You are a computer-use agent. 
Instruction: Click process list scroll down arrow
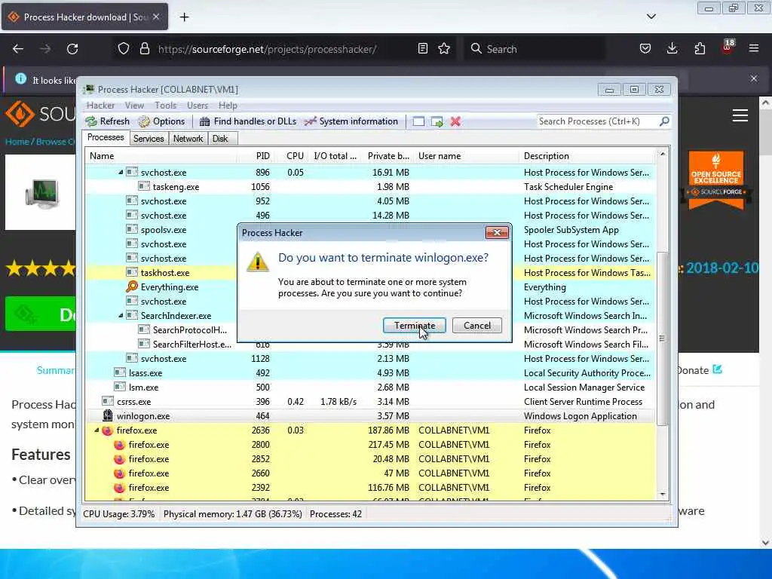point(663,495)
